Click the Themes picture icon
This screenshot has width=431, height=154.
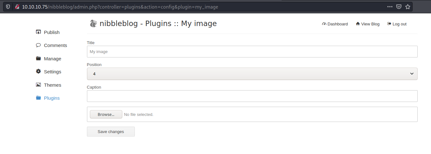point(38,85)
